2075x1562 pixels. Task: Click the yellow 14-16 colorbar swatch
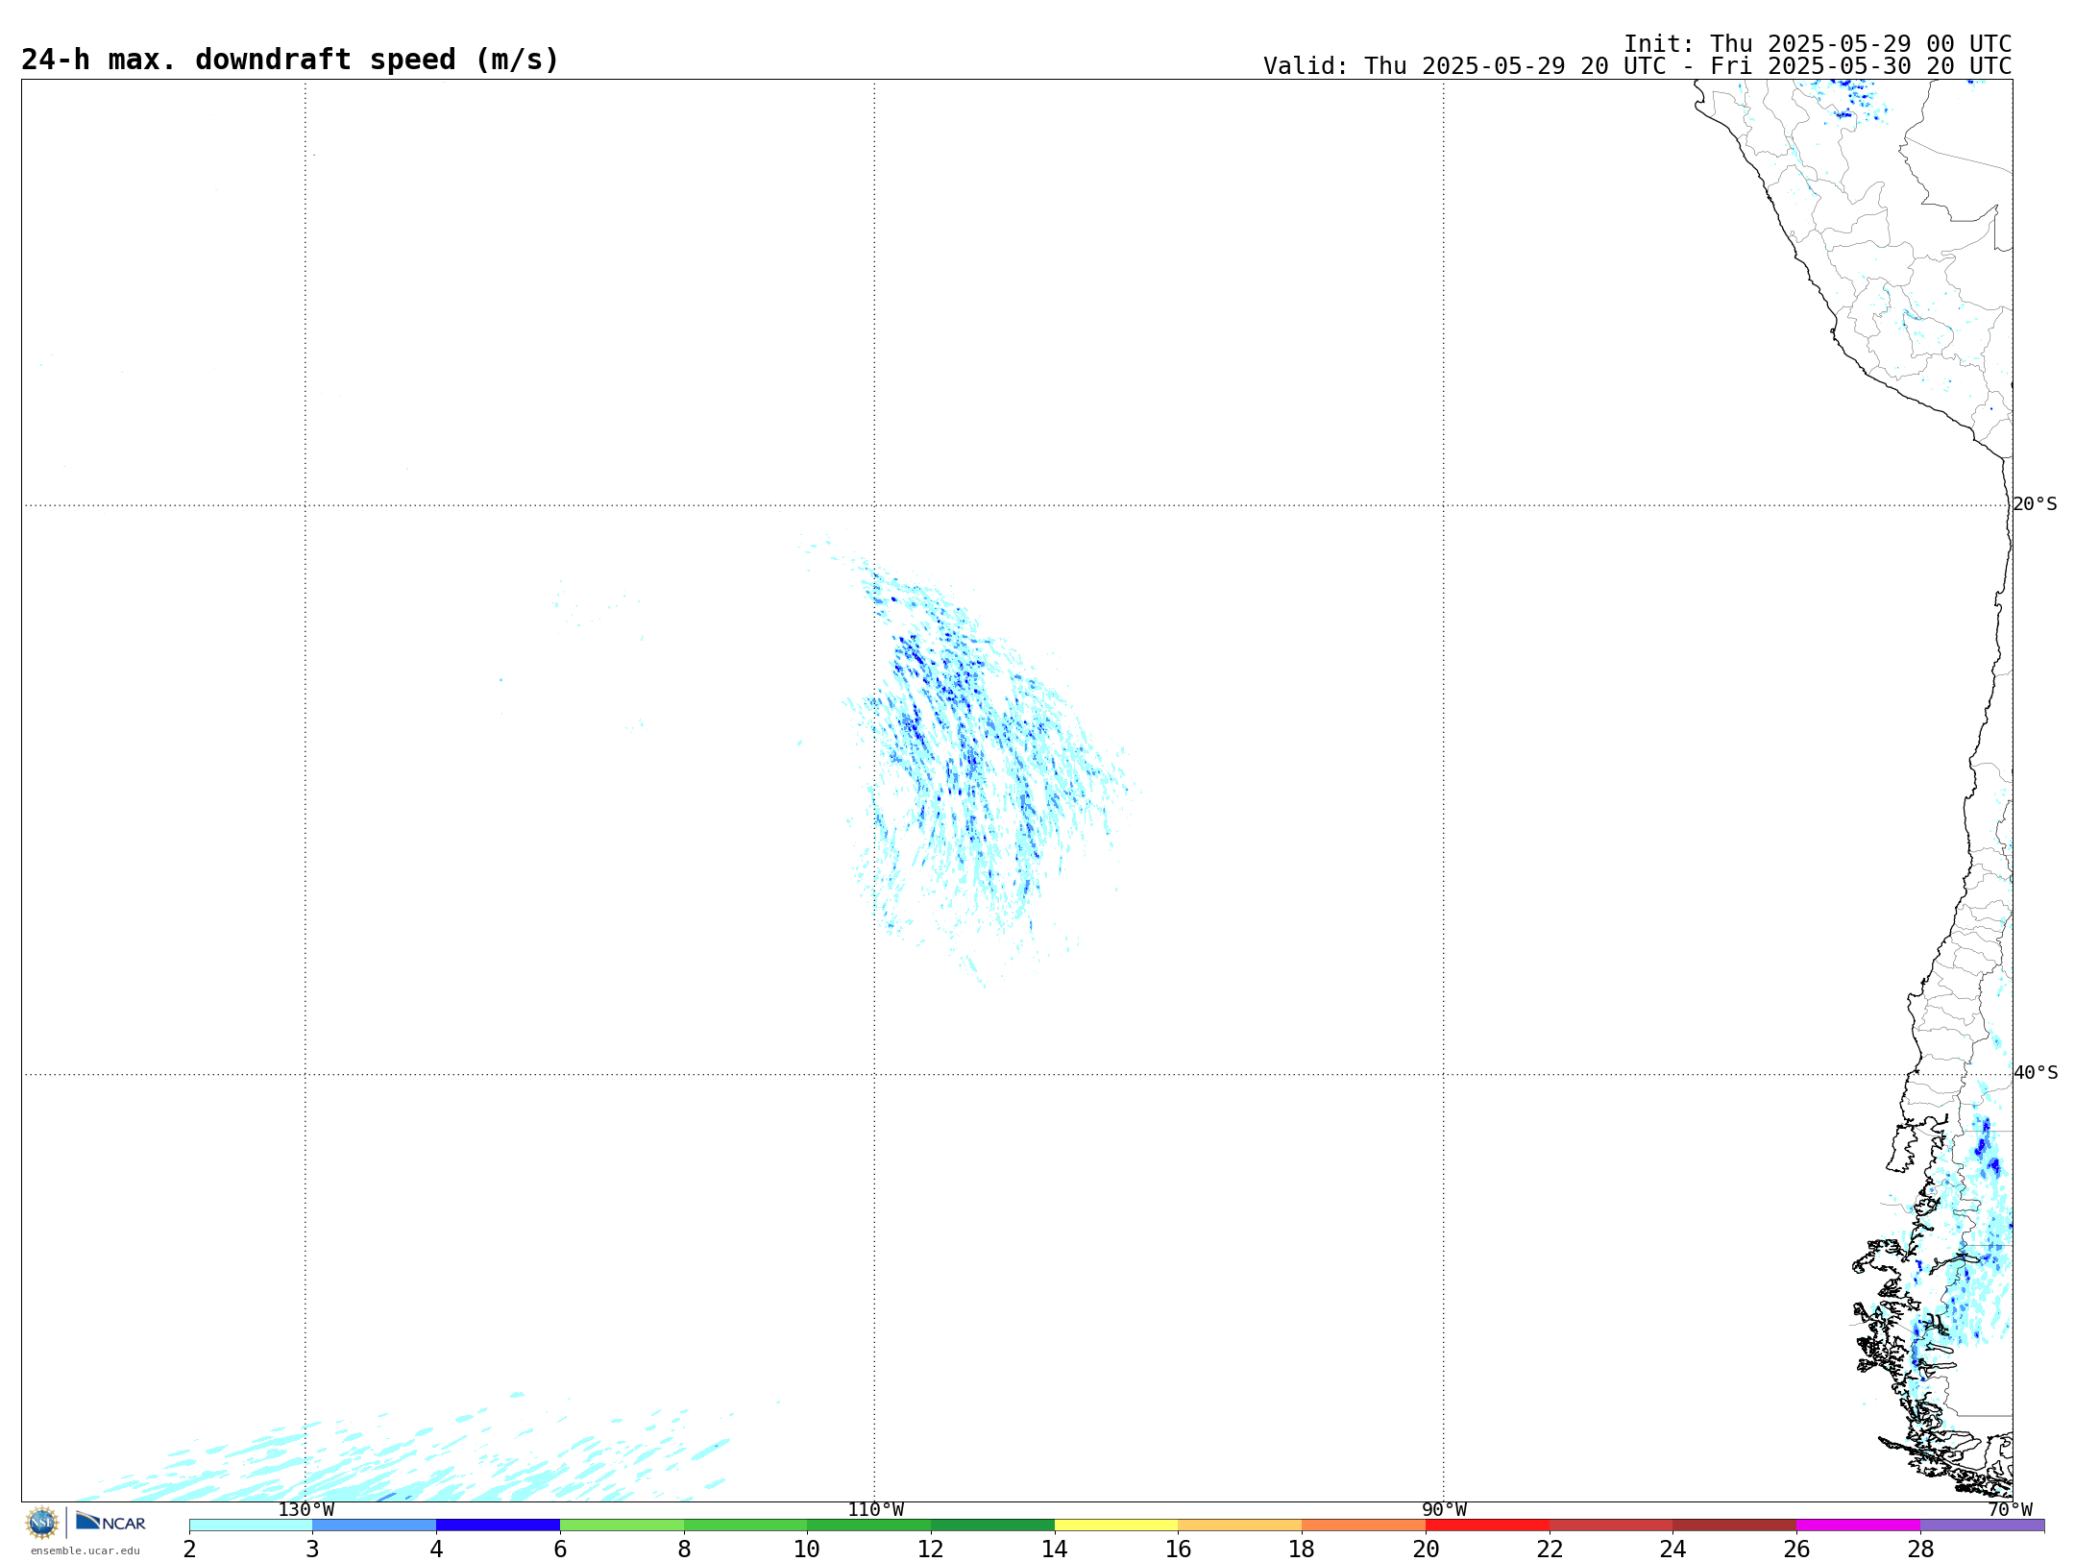(x=1116, y=1525)
